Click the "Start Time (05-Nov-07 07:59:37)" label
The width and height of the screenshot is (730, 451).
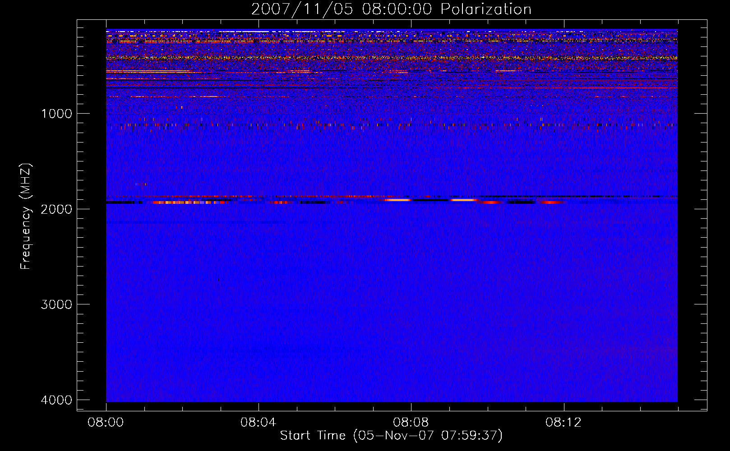coord(391,436)
